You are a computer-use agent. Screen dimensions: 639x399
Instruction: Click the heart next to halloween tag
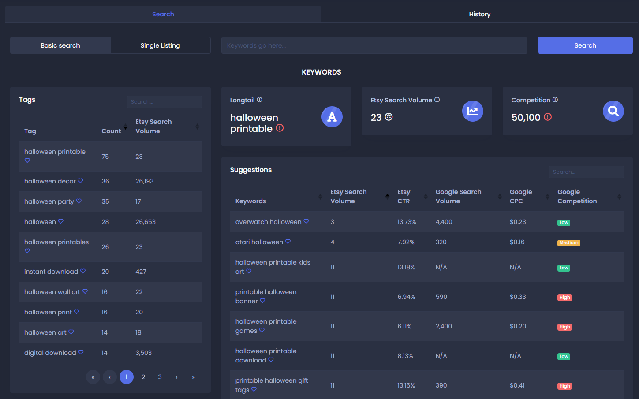coord(61,221)
